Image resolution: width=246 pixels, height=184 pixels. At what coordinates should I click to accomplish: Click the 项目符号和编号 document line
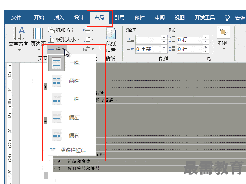83,168
